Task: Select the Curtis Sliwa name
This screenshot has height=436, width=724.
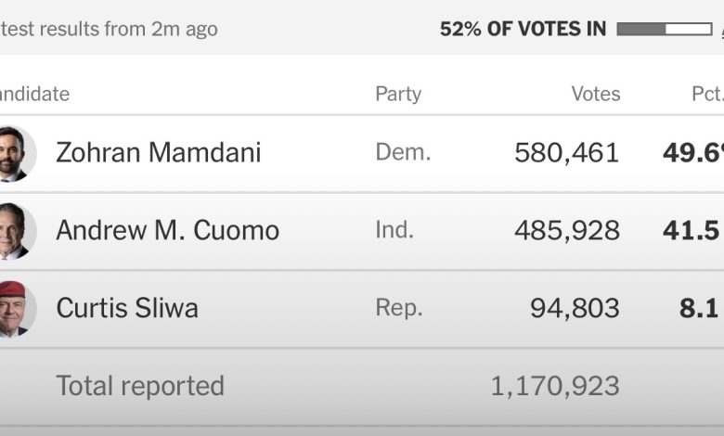Action: (x=127, y=308)
